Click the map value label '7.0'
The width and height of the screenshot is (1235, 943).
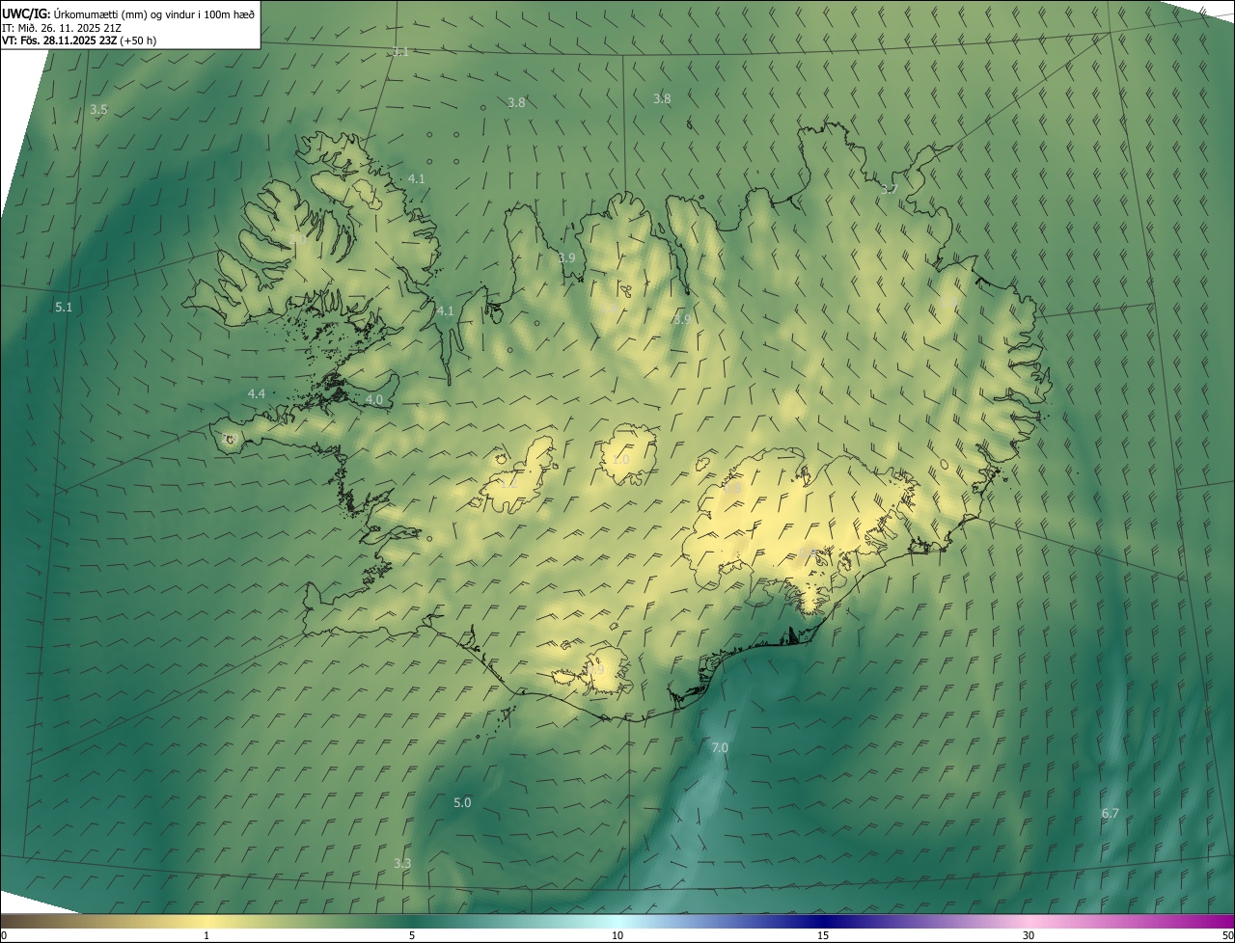(x=720, y=747)
